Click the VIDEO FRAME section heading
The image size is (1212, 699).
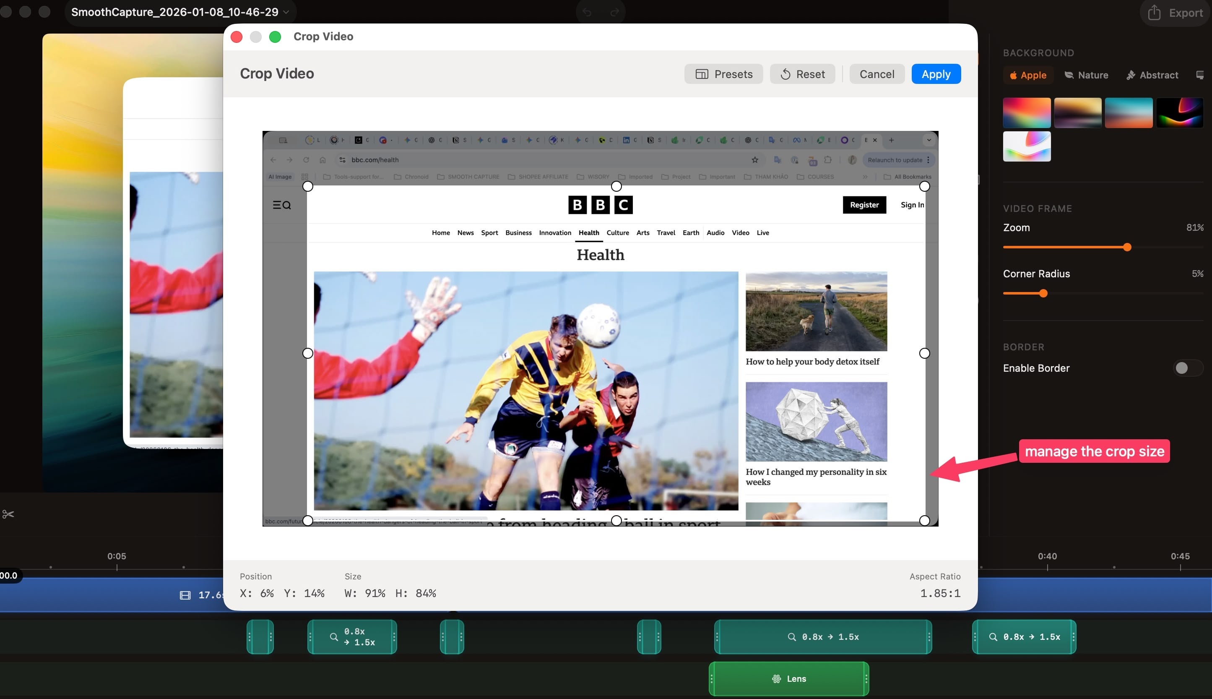pyautogui.click(x=1038, y=209)
